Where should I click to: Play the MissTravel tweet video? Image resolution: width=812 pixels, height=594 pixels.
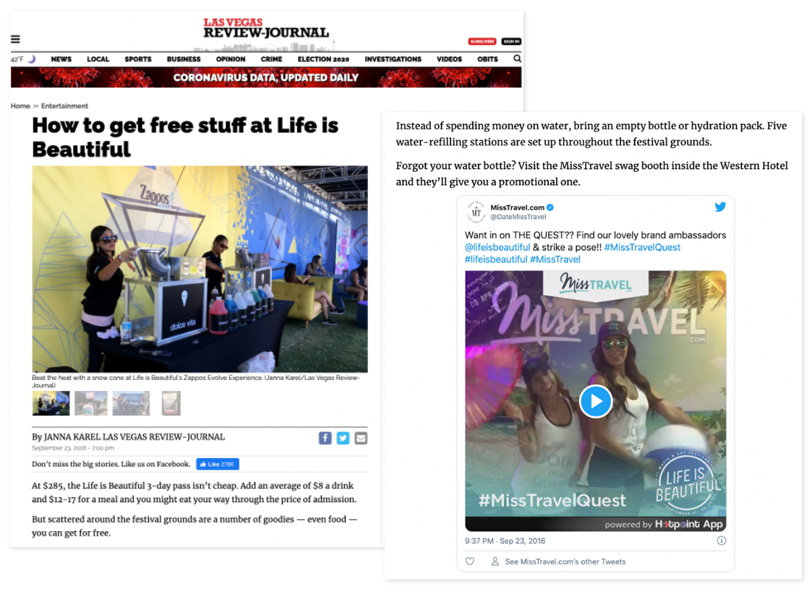coord(596,401)
